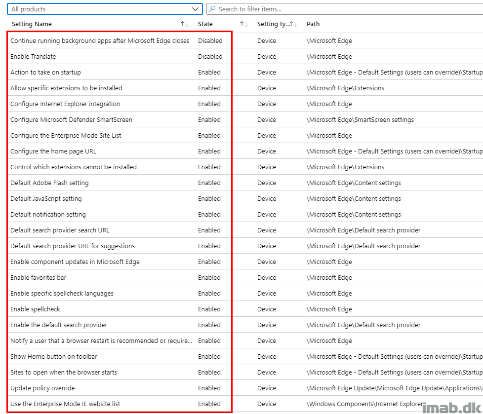Sort by Setting Name using its arrows

coord(184,24)
